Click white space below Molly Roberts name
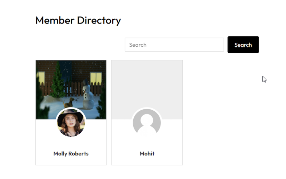The width and height of the screenshot is (286, 179). coord(71,161)
